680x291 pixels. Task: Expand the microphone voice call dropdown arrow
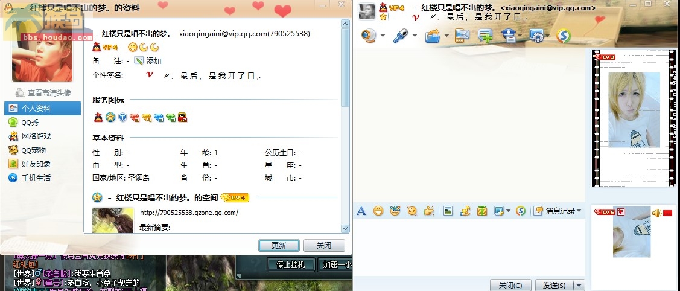point(415,36)
